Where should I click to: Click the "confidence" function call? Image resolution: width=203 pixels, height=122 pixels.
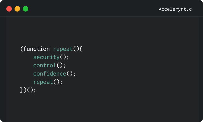click(x=50, y=74)
